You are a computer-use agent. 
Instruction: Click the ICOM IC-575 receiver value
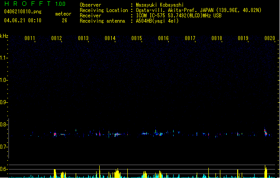179,16
